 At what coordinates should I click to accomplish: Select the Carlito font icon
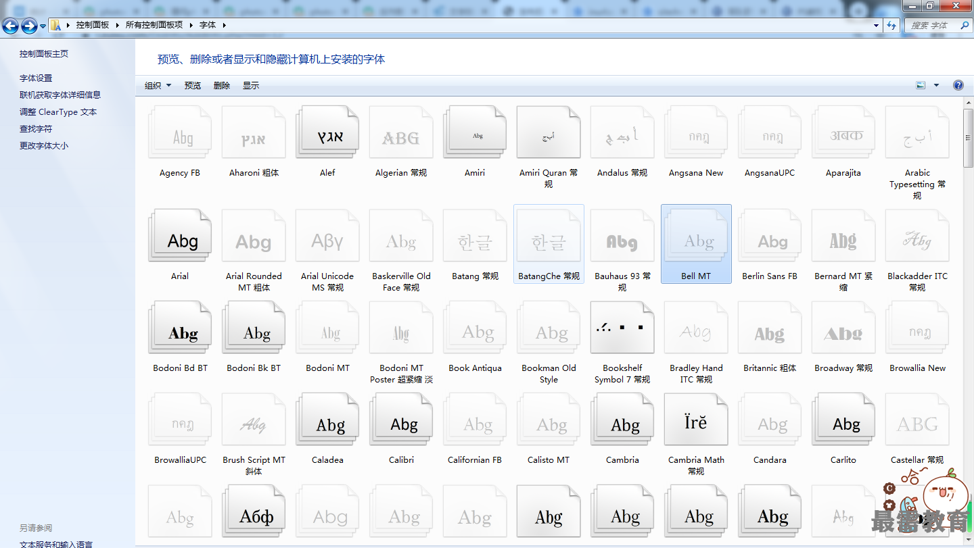point(843,420)
